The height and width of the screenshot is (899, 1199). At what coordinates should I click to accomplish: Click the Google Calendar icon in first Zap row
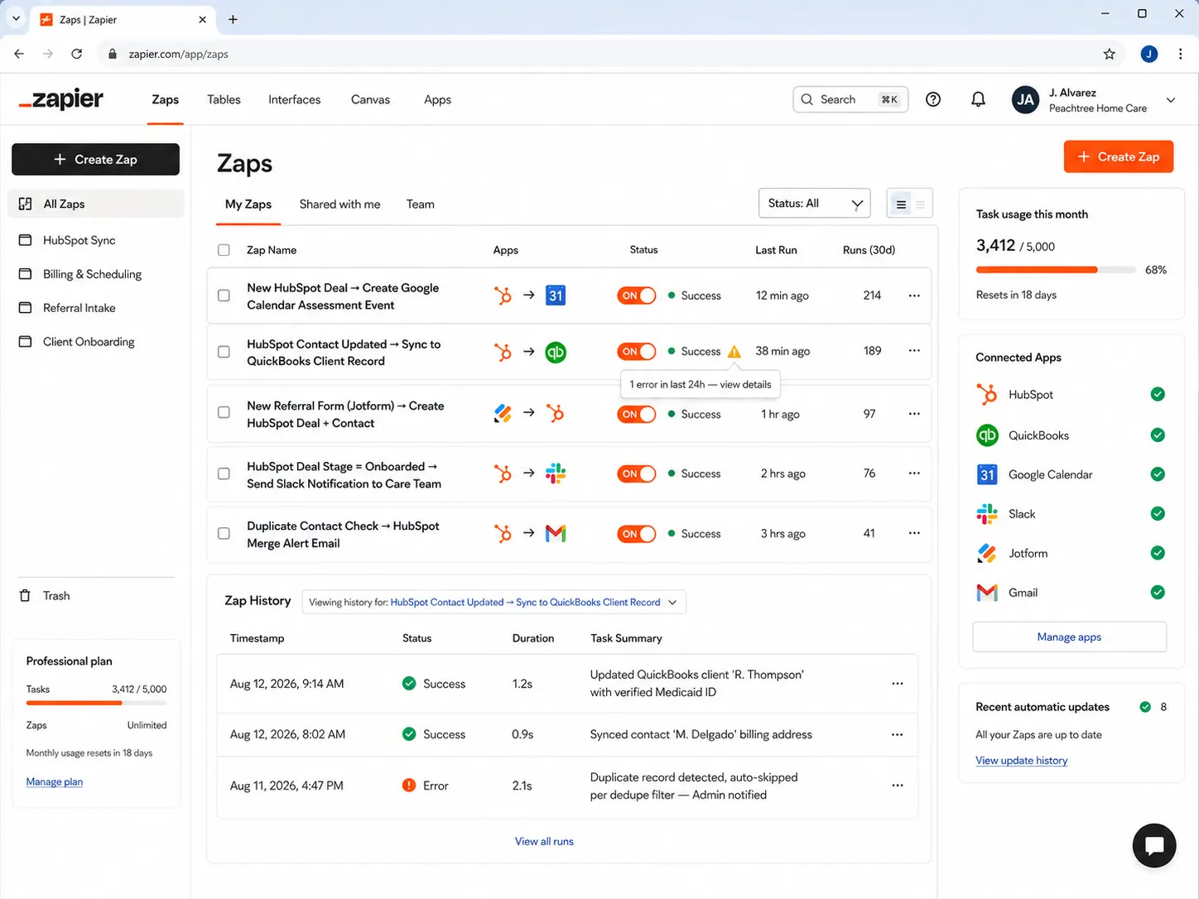[x=556, y=296]
